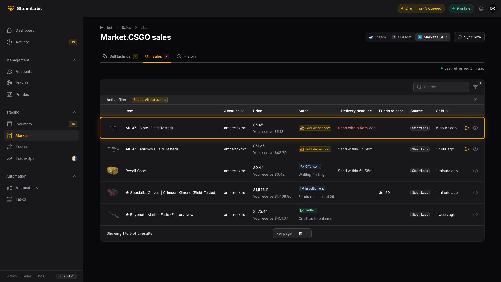The height and width of the screenshot is (282, 501).
Task: Switch marketplace to CSFloat
Action: [x=402, y=37]
